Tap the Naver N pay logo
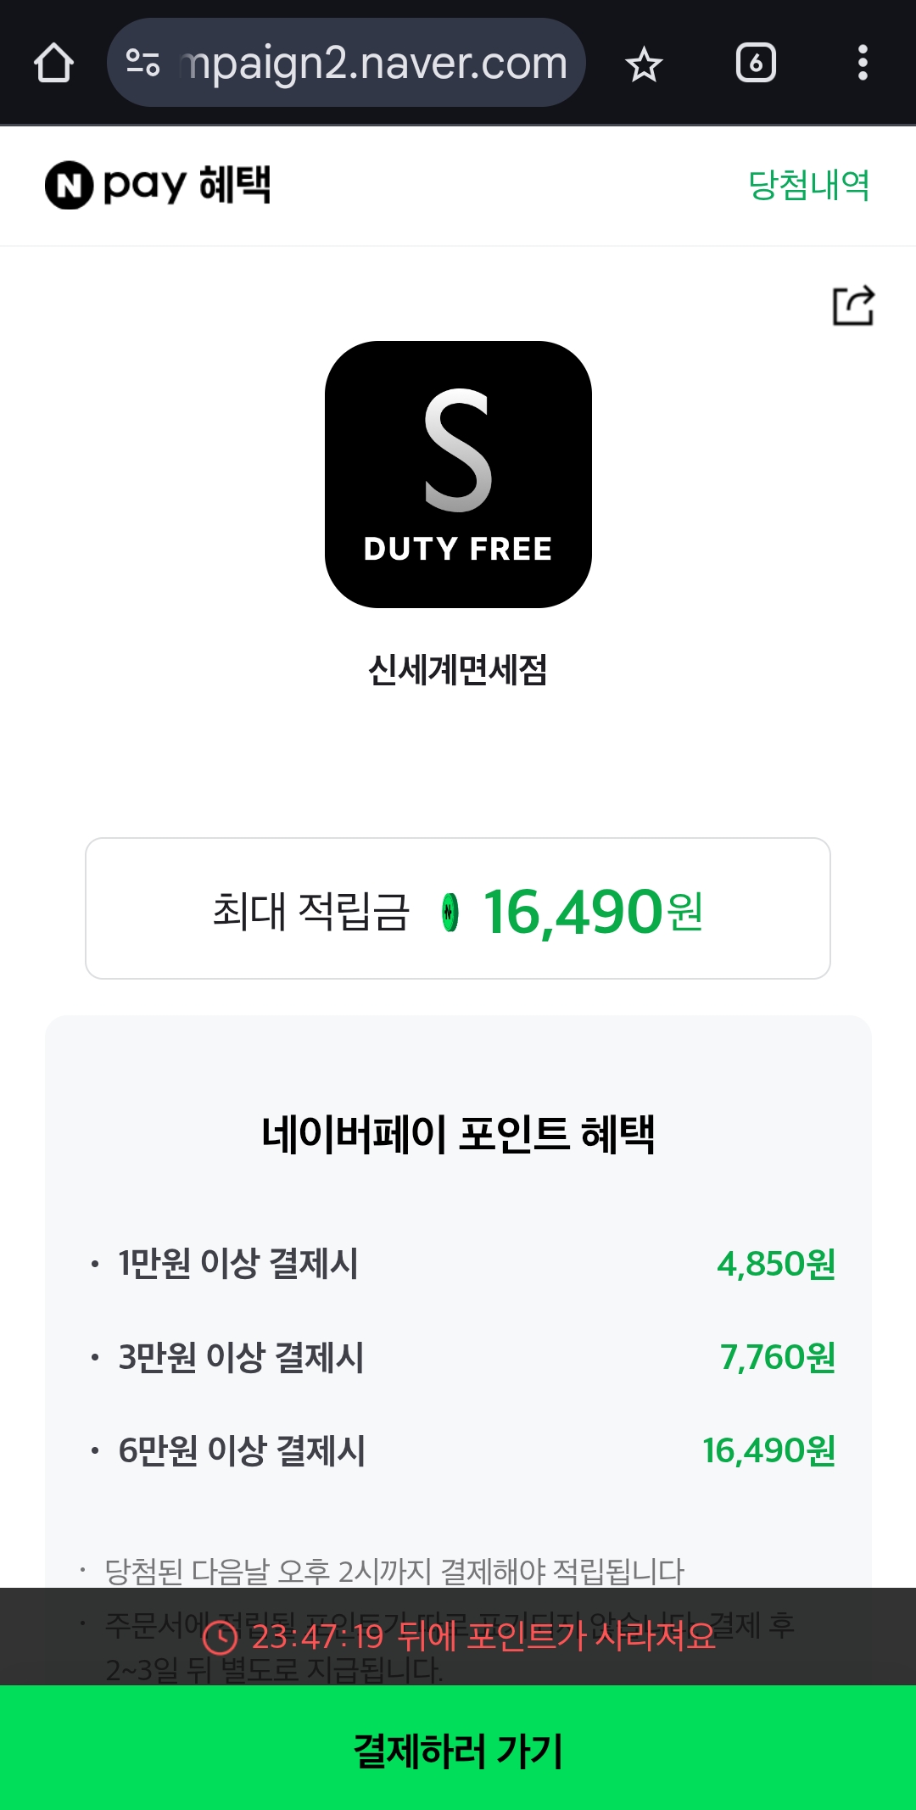Image resolution: width=916 pixels, height=1810 pixels. tap(115, 185)
